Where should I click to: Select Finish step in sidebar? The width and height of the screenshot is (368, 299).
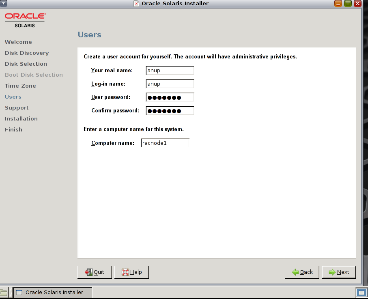pyautogui.click(x=14, y=129)
